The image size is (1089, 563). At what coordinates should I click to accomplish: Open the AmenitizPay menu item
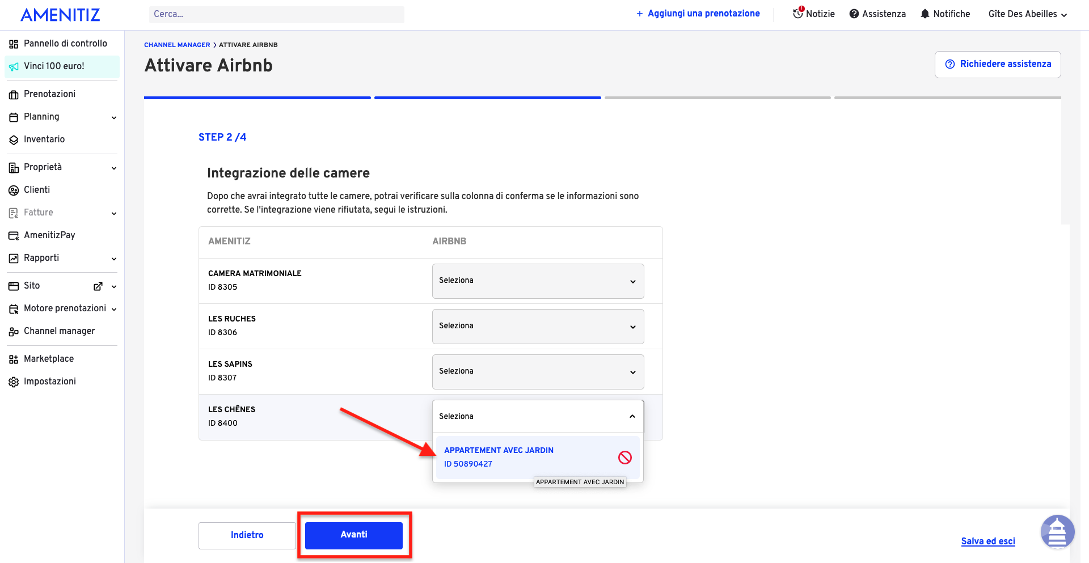62,235
